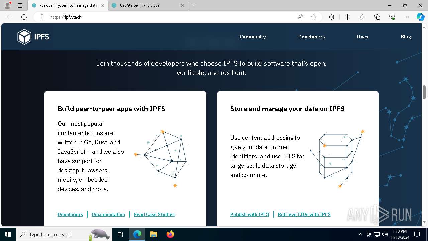Open the notification center icon
Viewport: 428px width, 241px height.
click(x=417, y=234)
